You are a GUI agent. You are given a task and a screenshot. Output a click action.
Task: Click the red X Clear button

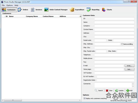tap(109, 91)
